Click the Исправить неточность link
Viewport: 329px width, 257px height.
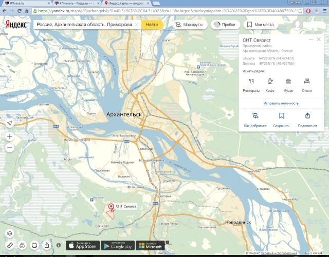click(x=281, y=103)
